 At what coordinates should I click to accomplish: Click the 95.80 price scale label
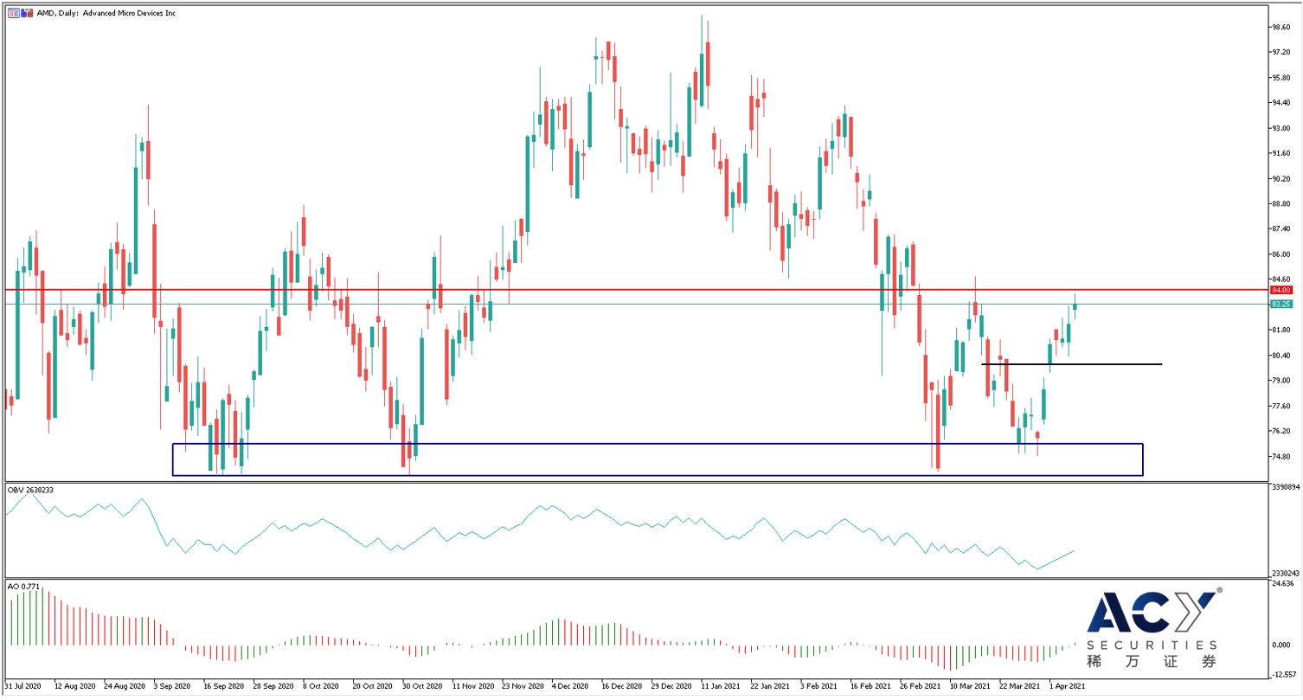[x=1281, y=78]
